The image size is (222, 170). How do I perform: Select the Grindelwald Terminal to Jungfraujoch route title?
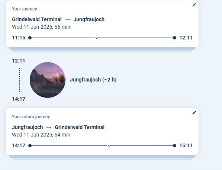click(x=58, y=19)
